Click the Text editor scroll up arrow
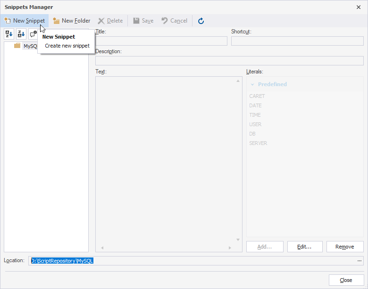 tap(238, 81)
